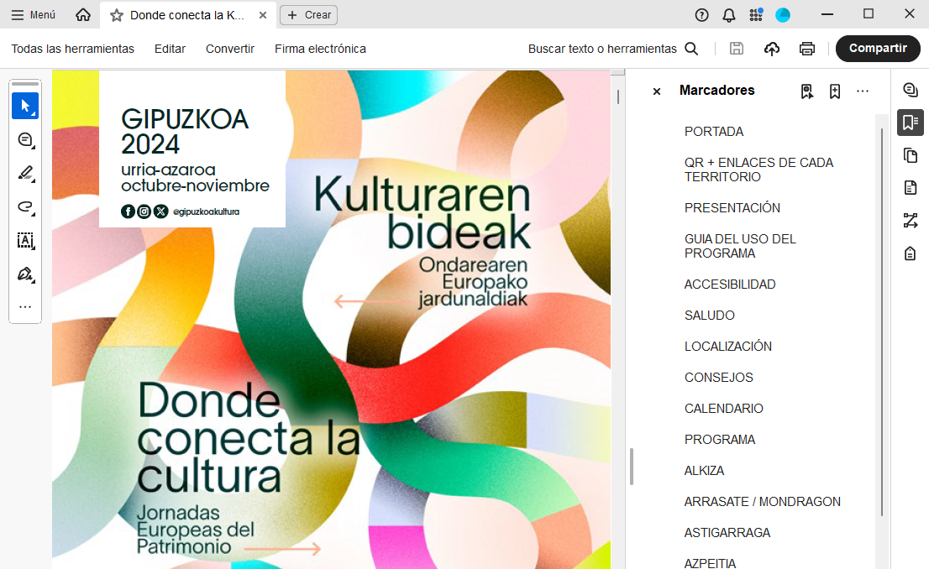Screen dimensions: 929x569
Task: Go to the Home icon
Action: (x=83, y=15)
